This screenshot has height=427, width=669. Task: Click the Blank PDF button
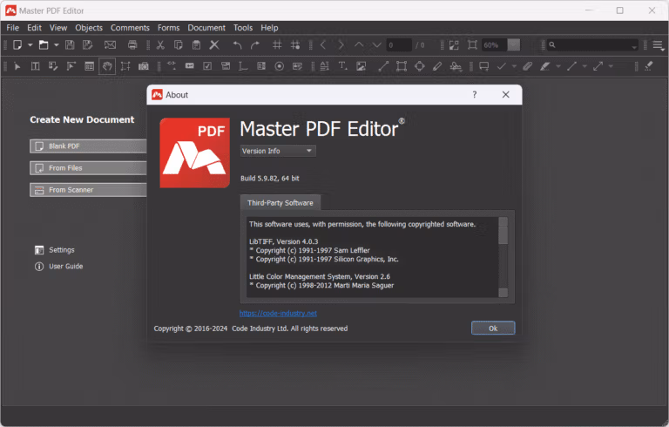coord(88,146)
